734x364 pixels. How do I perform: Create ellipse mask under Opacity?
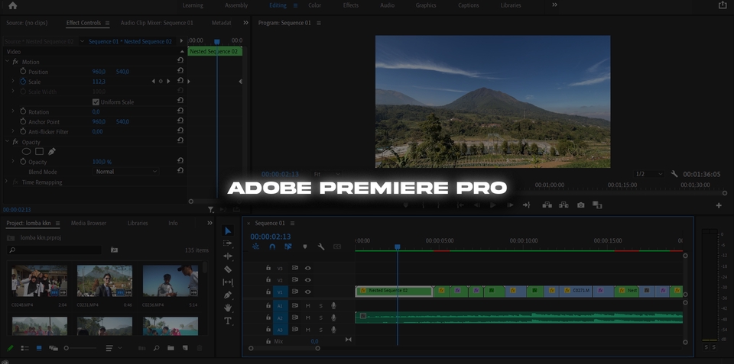(x=26, y=151)
